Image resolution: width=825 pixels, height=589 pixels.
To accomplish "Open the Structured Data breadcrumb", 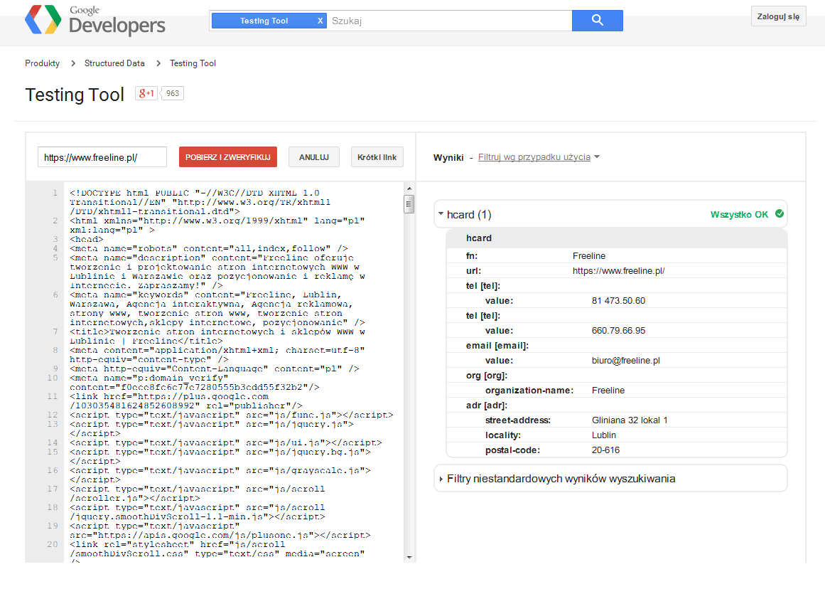I will point(114,63).
